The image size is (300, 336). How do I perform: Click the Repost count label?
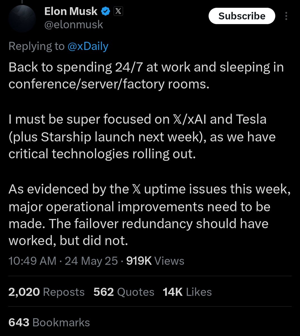pos(63,292)
